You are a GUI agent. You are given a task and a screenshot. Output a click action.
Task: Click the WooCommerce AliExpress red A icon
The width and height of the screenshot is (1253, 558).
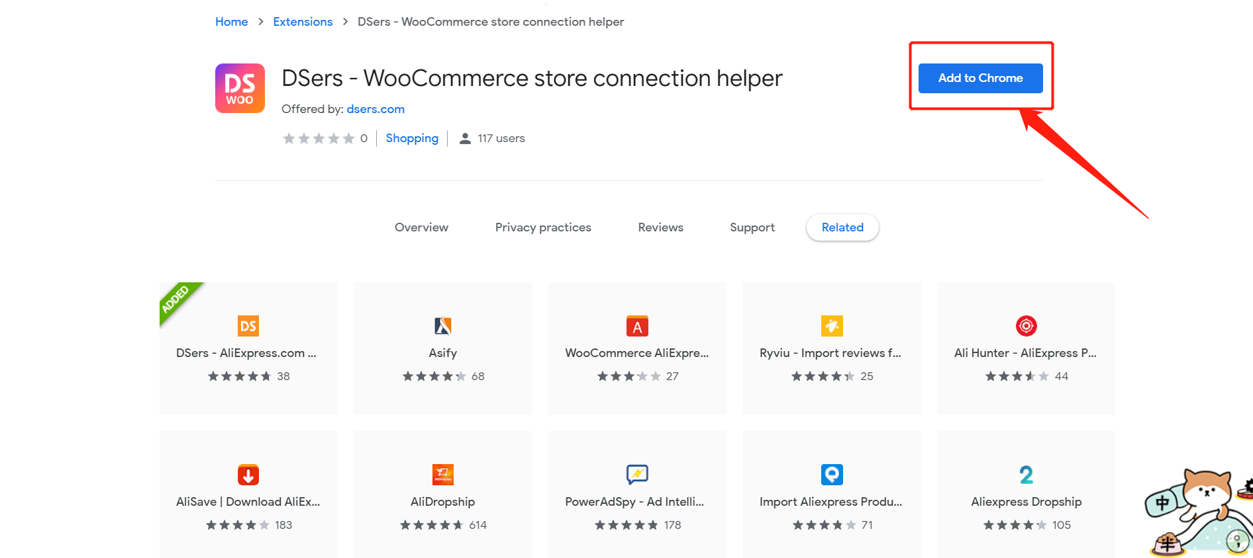[x=637, y=326]
